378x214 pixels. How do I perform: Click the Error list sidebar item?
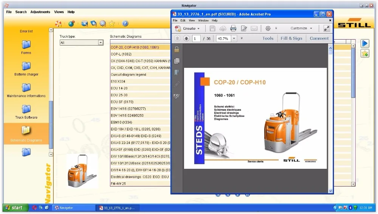click(x=26, y=31)
